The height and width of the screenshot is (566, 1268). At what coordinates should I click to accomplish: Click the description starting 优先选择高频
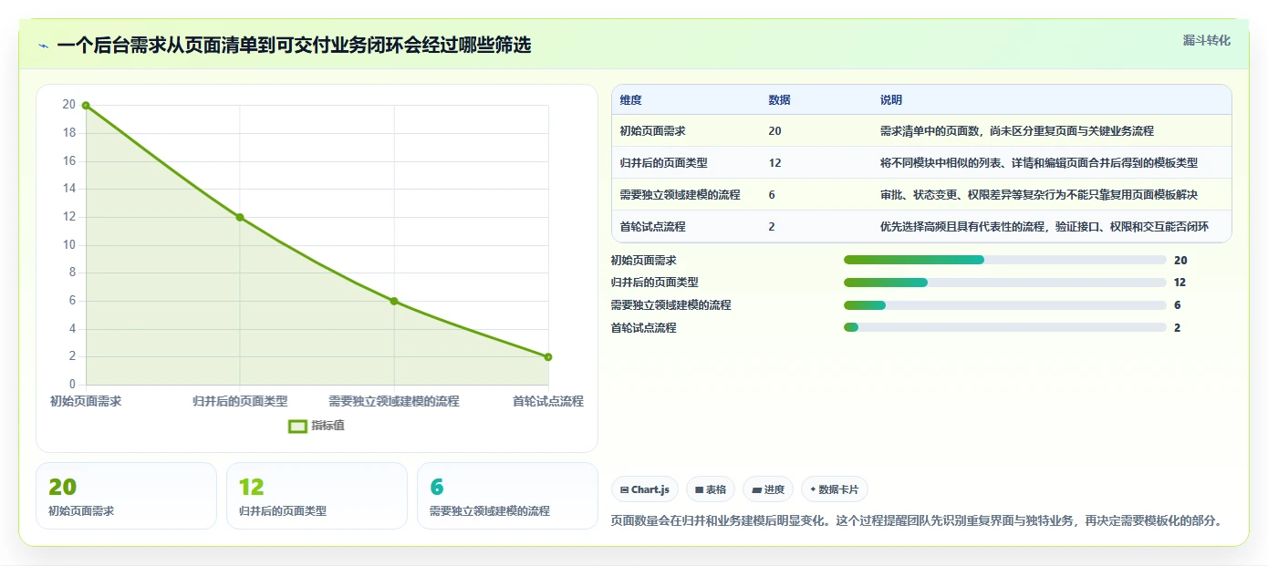point(1044,227)
